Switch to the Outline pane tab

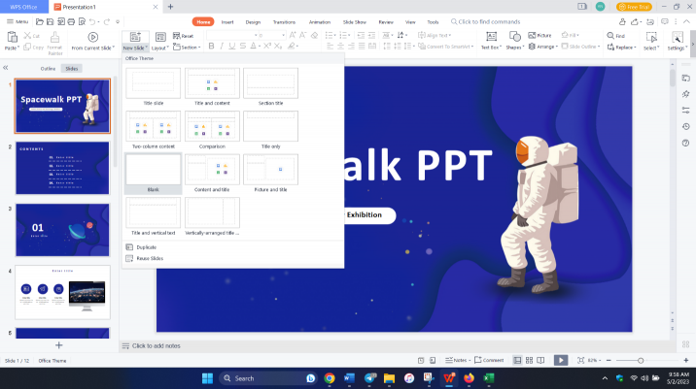pyautogui.click(x=48, y=69)
